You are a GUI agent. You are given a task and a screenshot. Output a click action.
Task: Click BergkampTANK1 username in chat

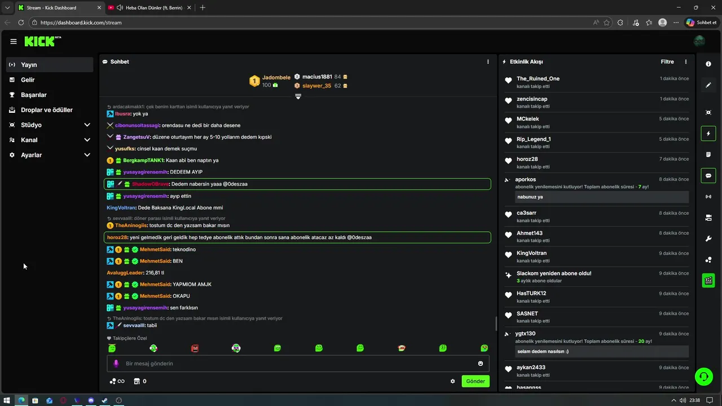point(143,160)
